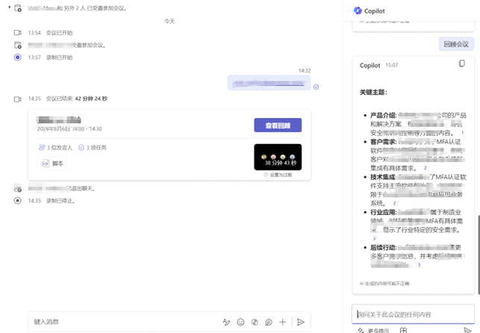
Task: Click the 13:57 录制已开始 record icon
Action: (x=18, y=57)
